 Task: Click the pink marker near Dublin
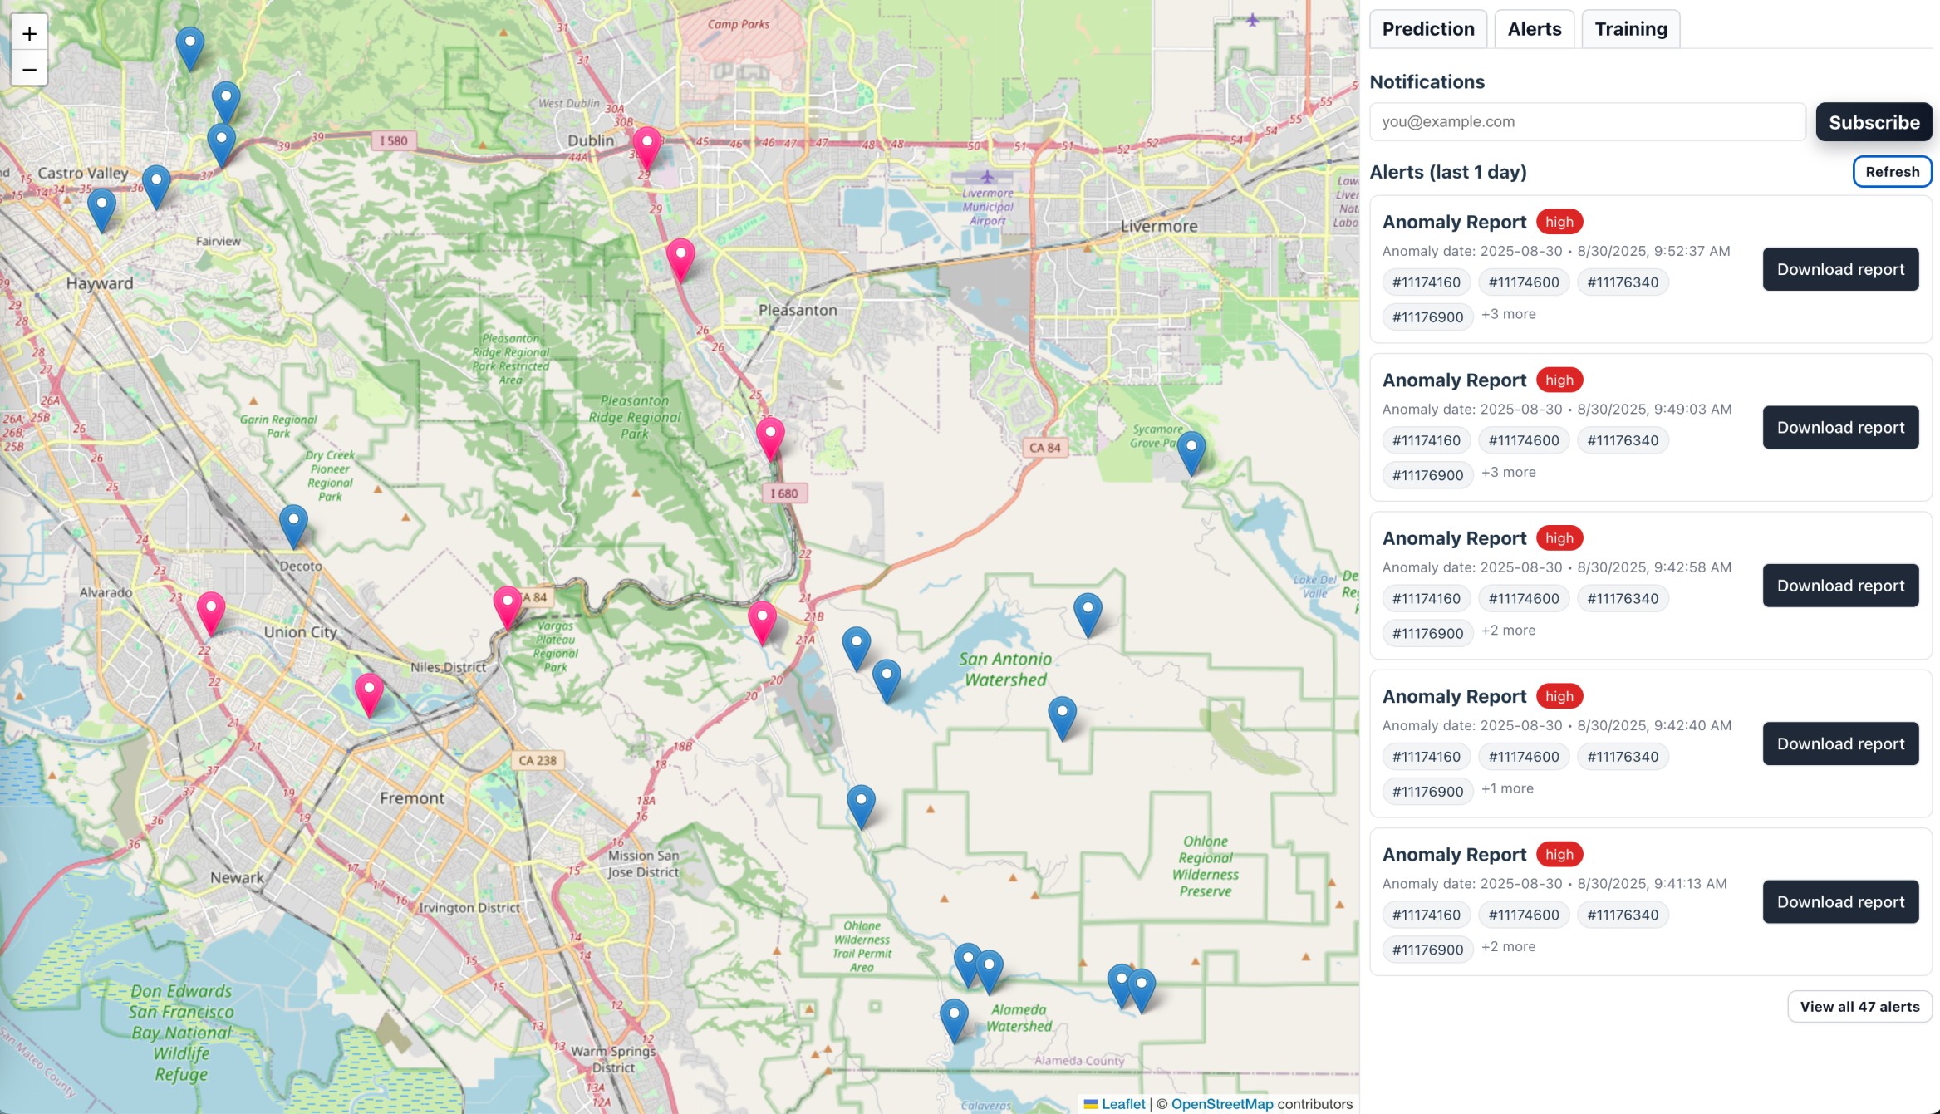coord(646,147)
